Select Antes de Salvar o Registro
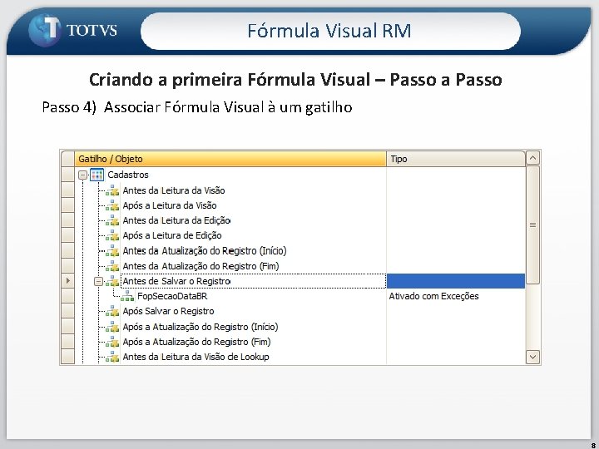 click(x=176, y=281)
